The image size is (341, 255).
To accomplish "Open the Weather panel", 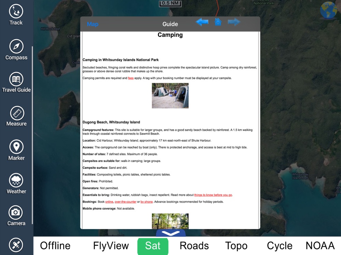I will click(x=16, y=184).
